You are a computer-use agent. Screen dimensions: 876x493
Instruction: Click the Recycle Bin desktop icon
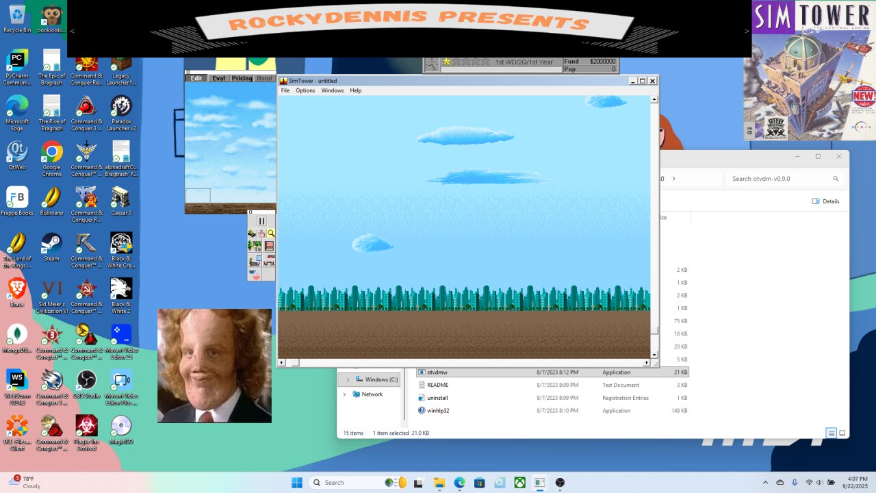pos(17,18)
